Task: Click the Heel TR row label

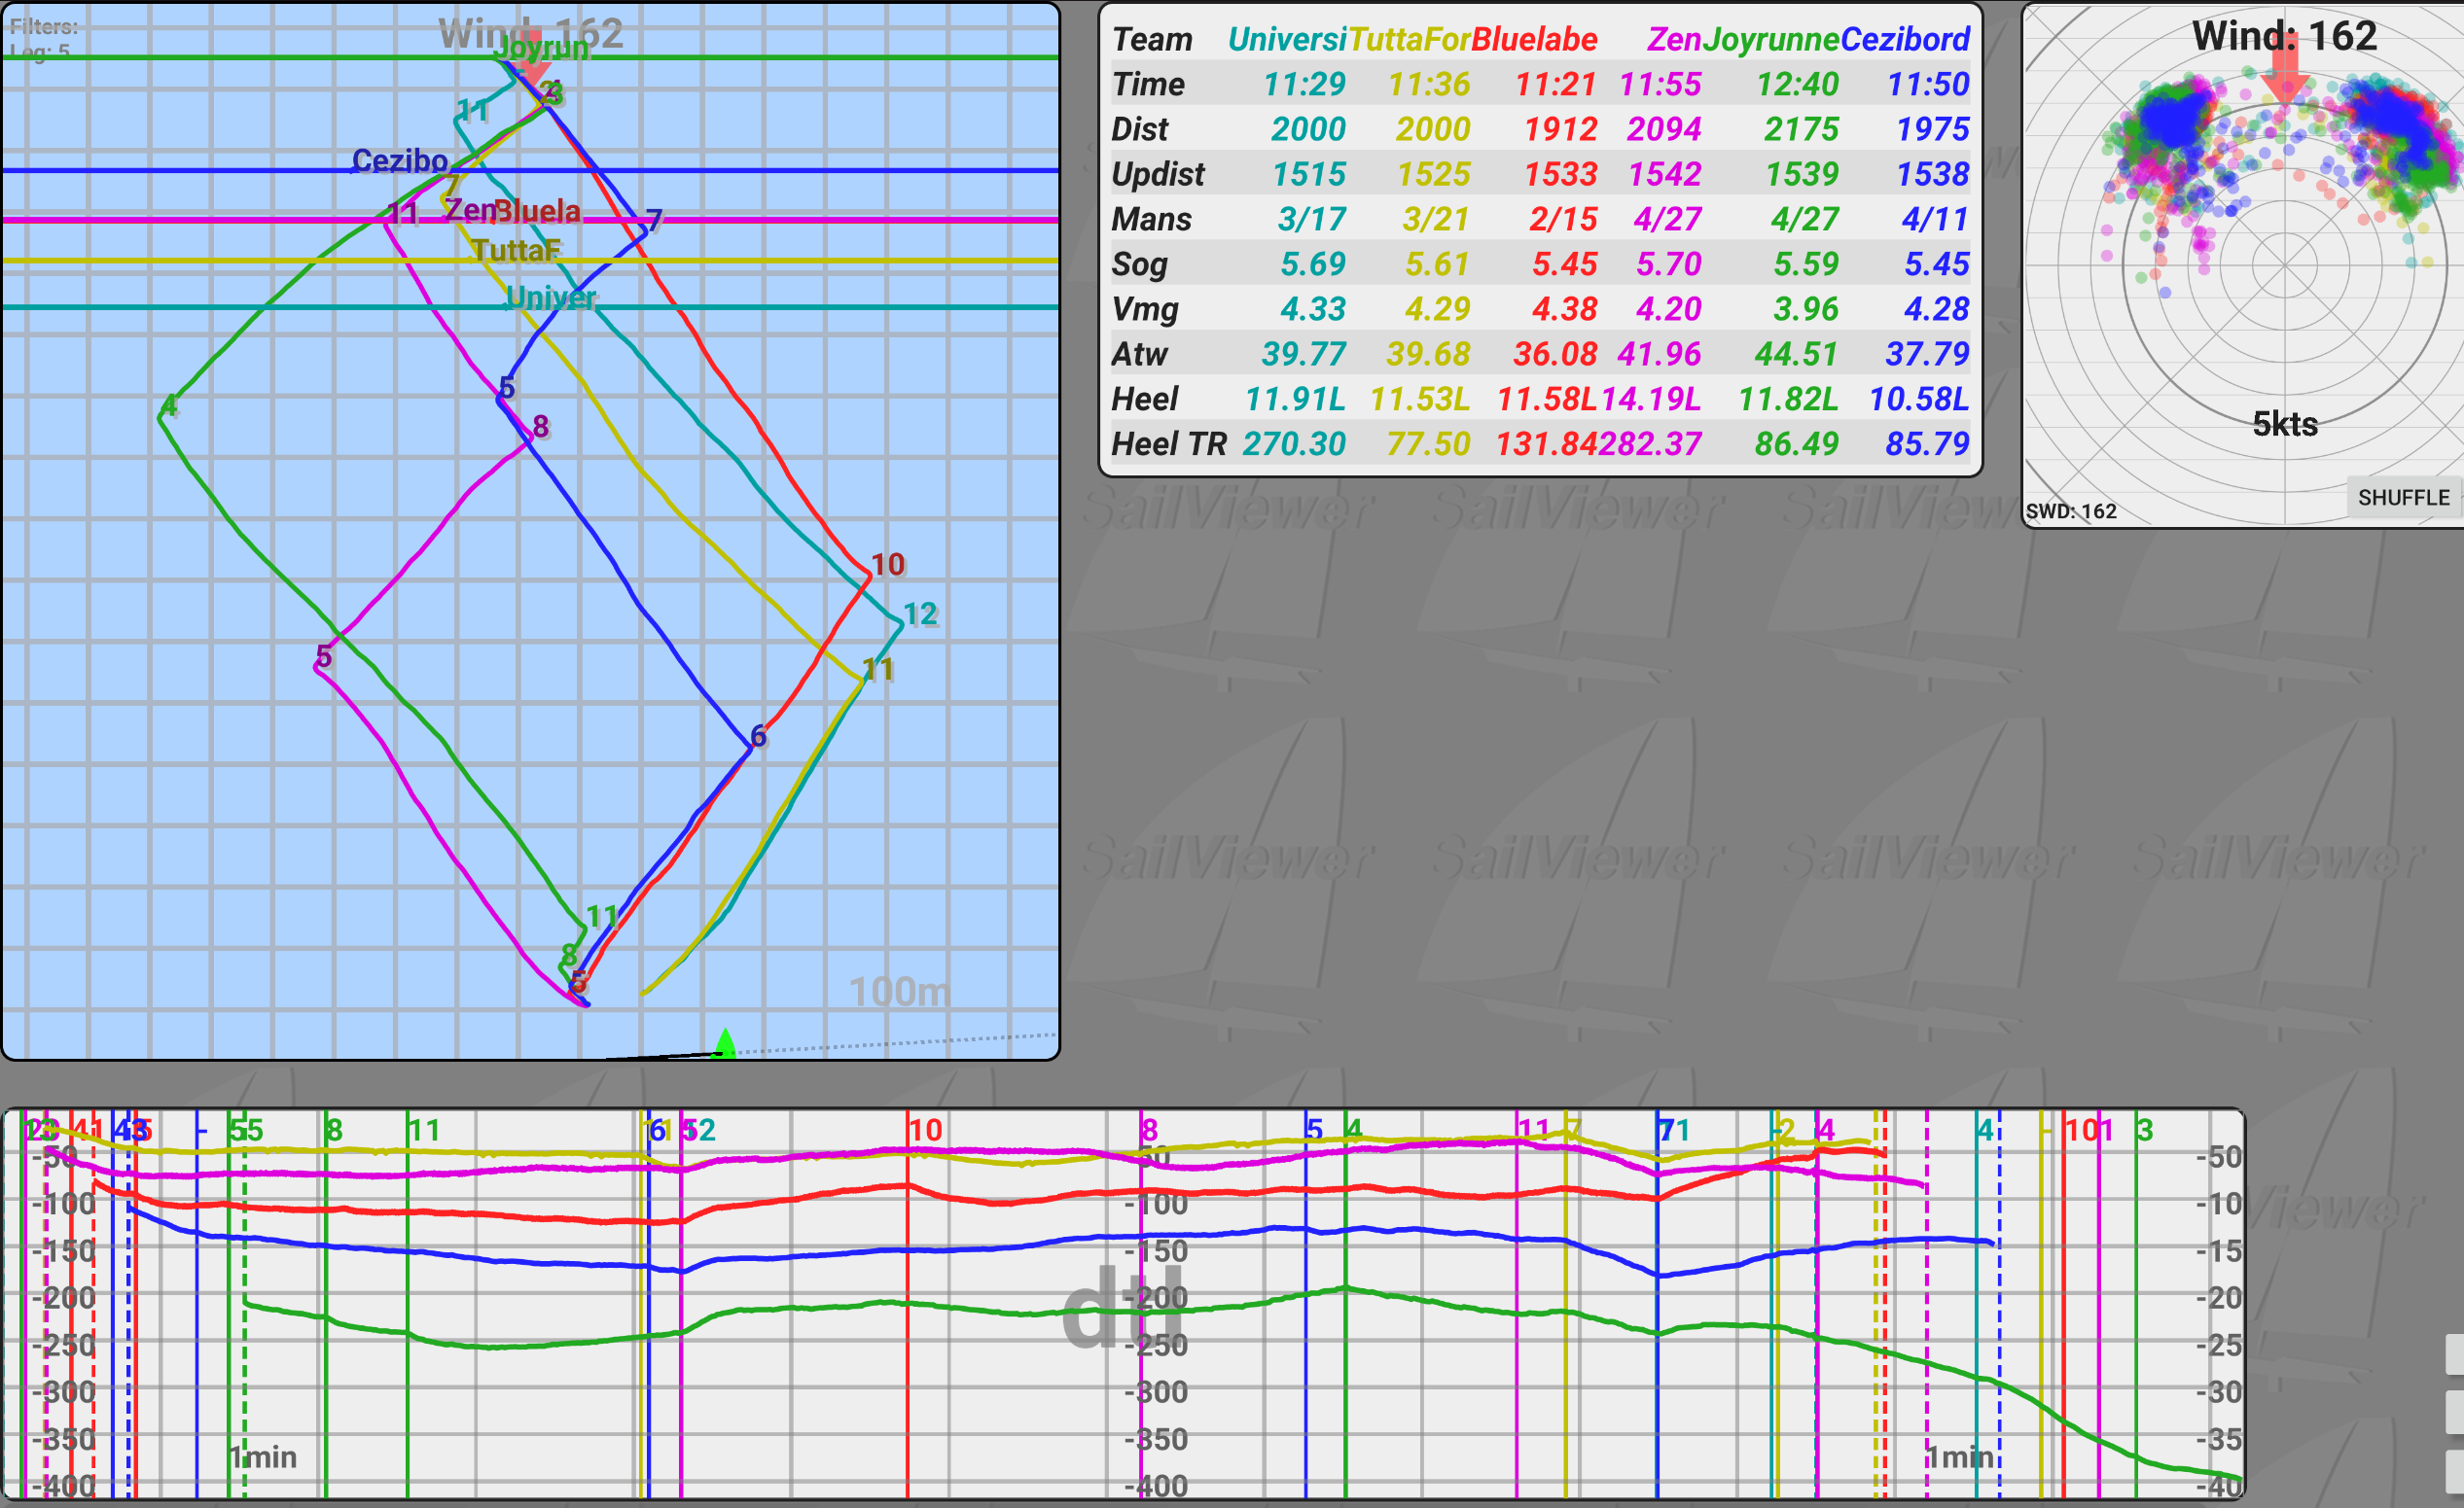Action: point(1168,443)
